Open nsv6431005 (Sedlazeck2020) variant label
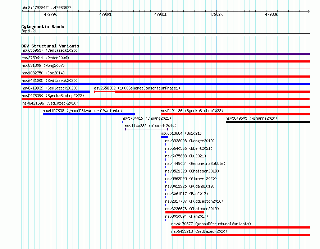 tap(50, 80)
